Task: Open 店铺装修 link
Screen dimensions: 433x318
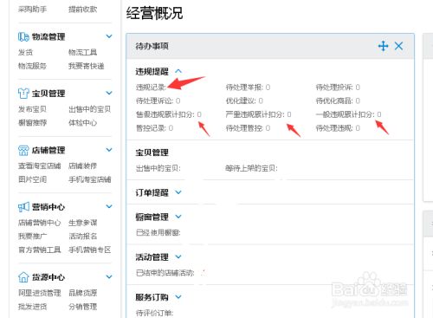Action: [x=83, y=165]
